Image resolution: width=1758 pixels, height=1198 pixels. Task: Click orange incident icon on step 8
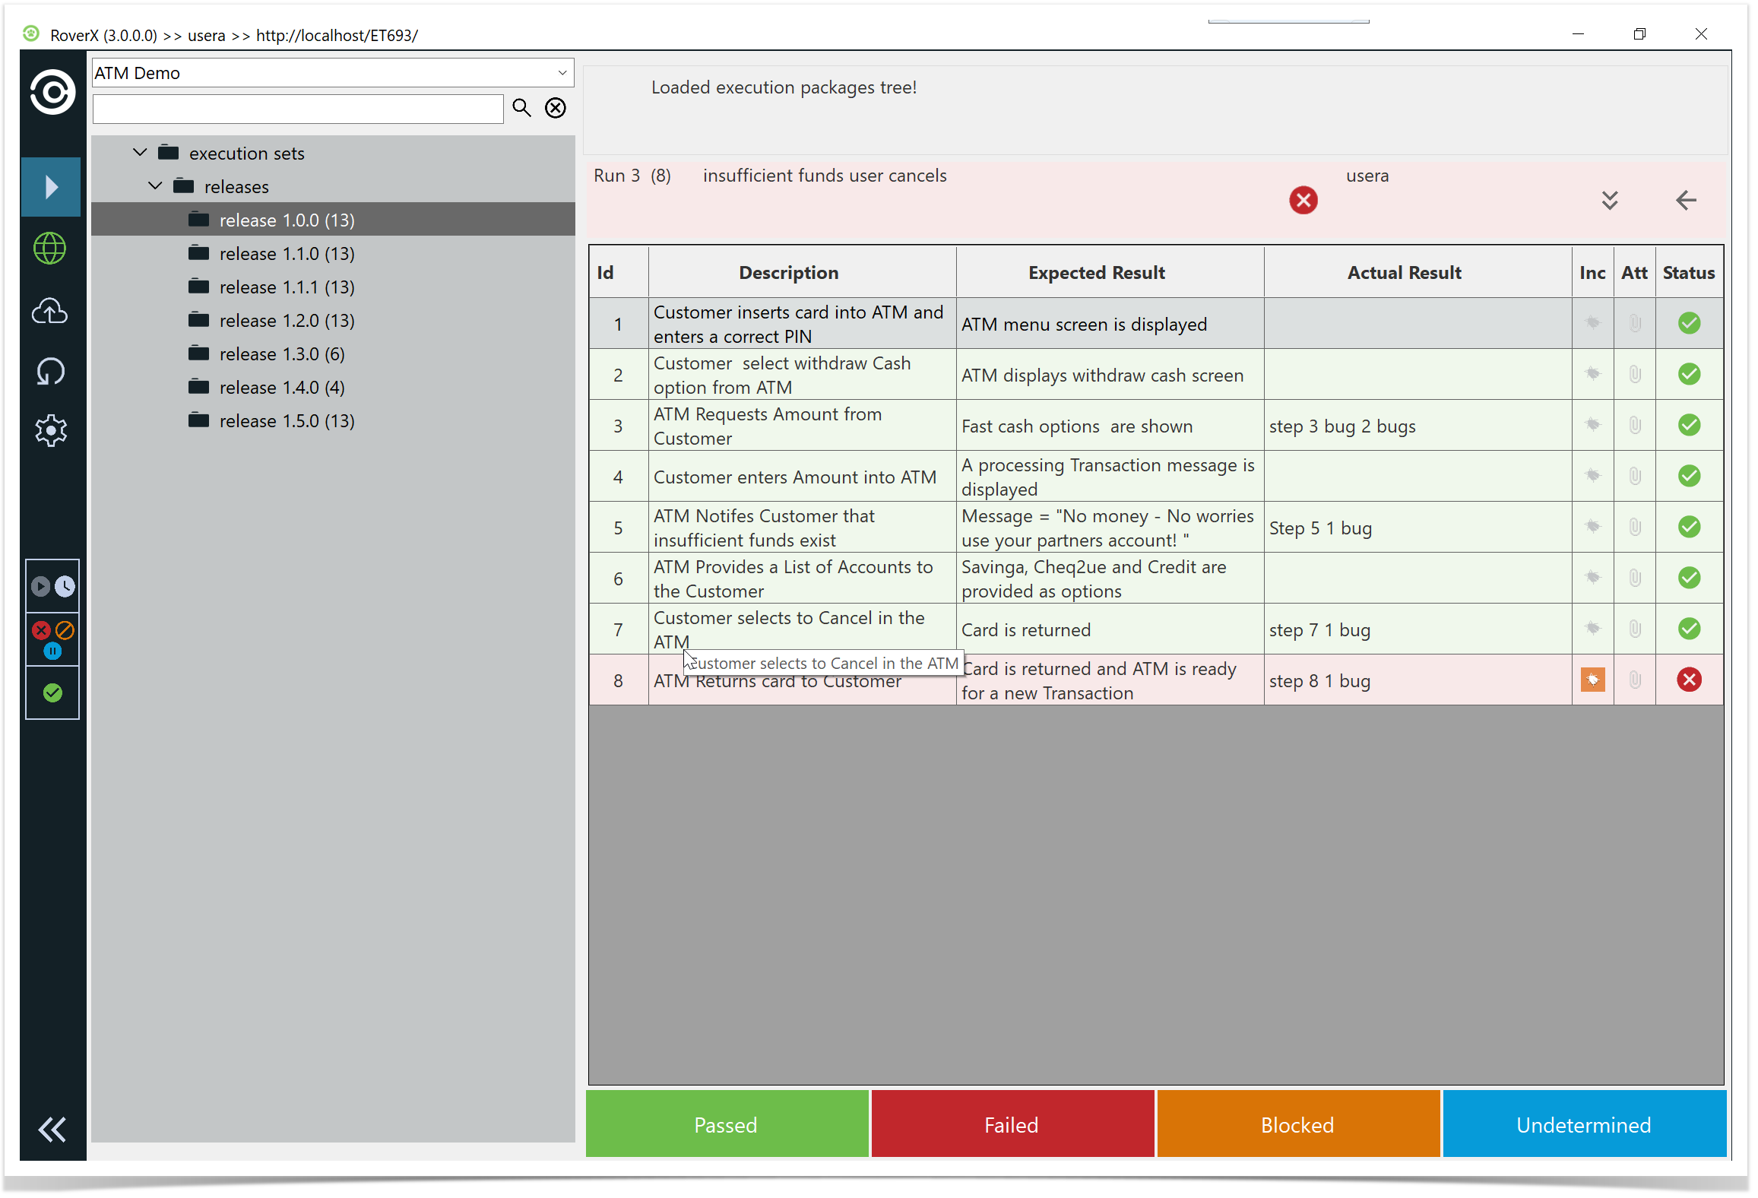[1592, 680]
